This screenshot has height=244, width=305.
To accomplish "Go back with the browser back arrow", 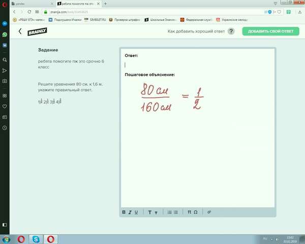I will 14,12.
